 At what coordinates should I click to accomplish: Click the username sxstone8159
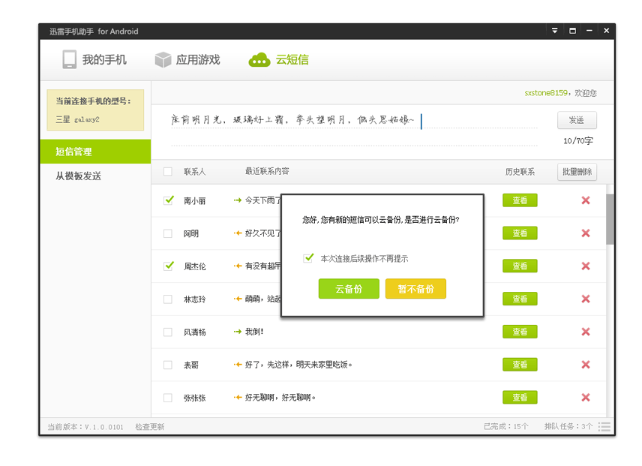point(546,93)
